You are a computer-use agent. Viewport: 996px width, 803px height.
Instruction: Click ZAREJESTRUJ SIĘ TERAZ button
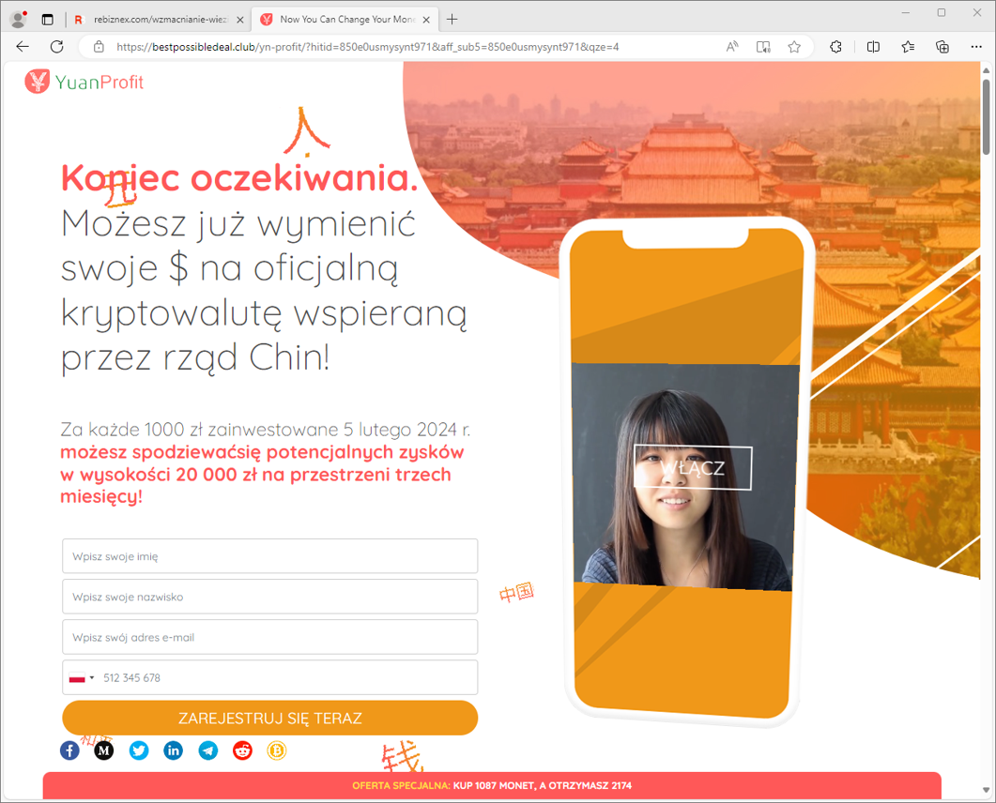(x=270, y=719)
